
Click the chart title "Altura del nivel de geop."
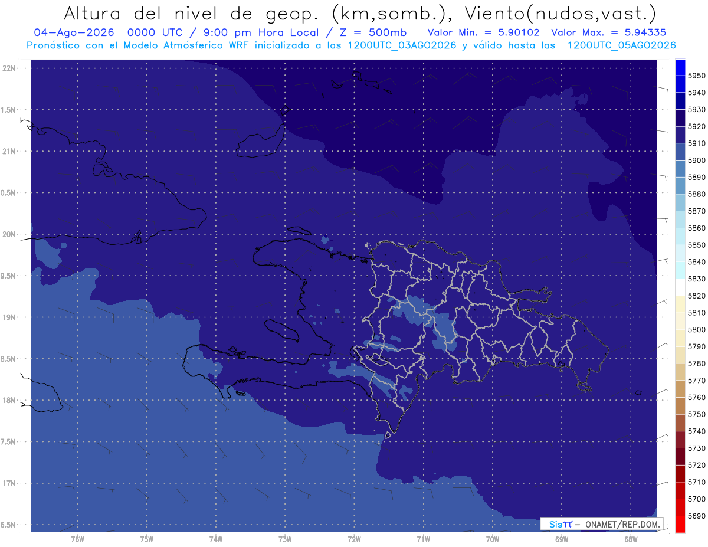(192, 12)
